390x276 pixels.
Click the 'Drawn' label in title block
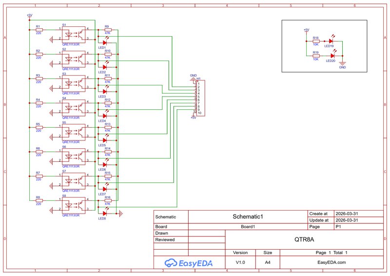162,233
